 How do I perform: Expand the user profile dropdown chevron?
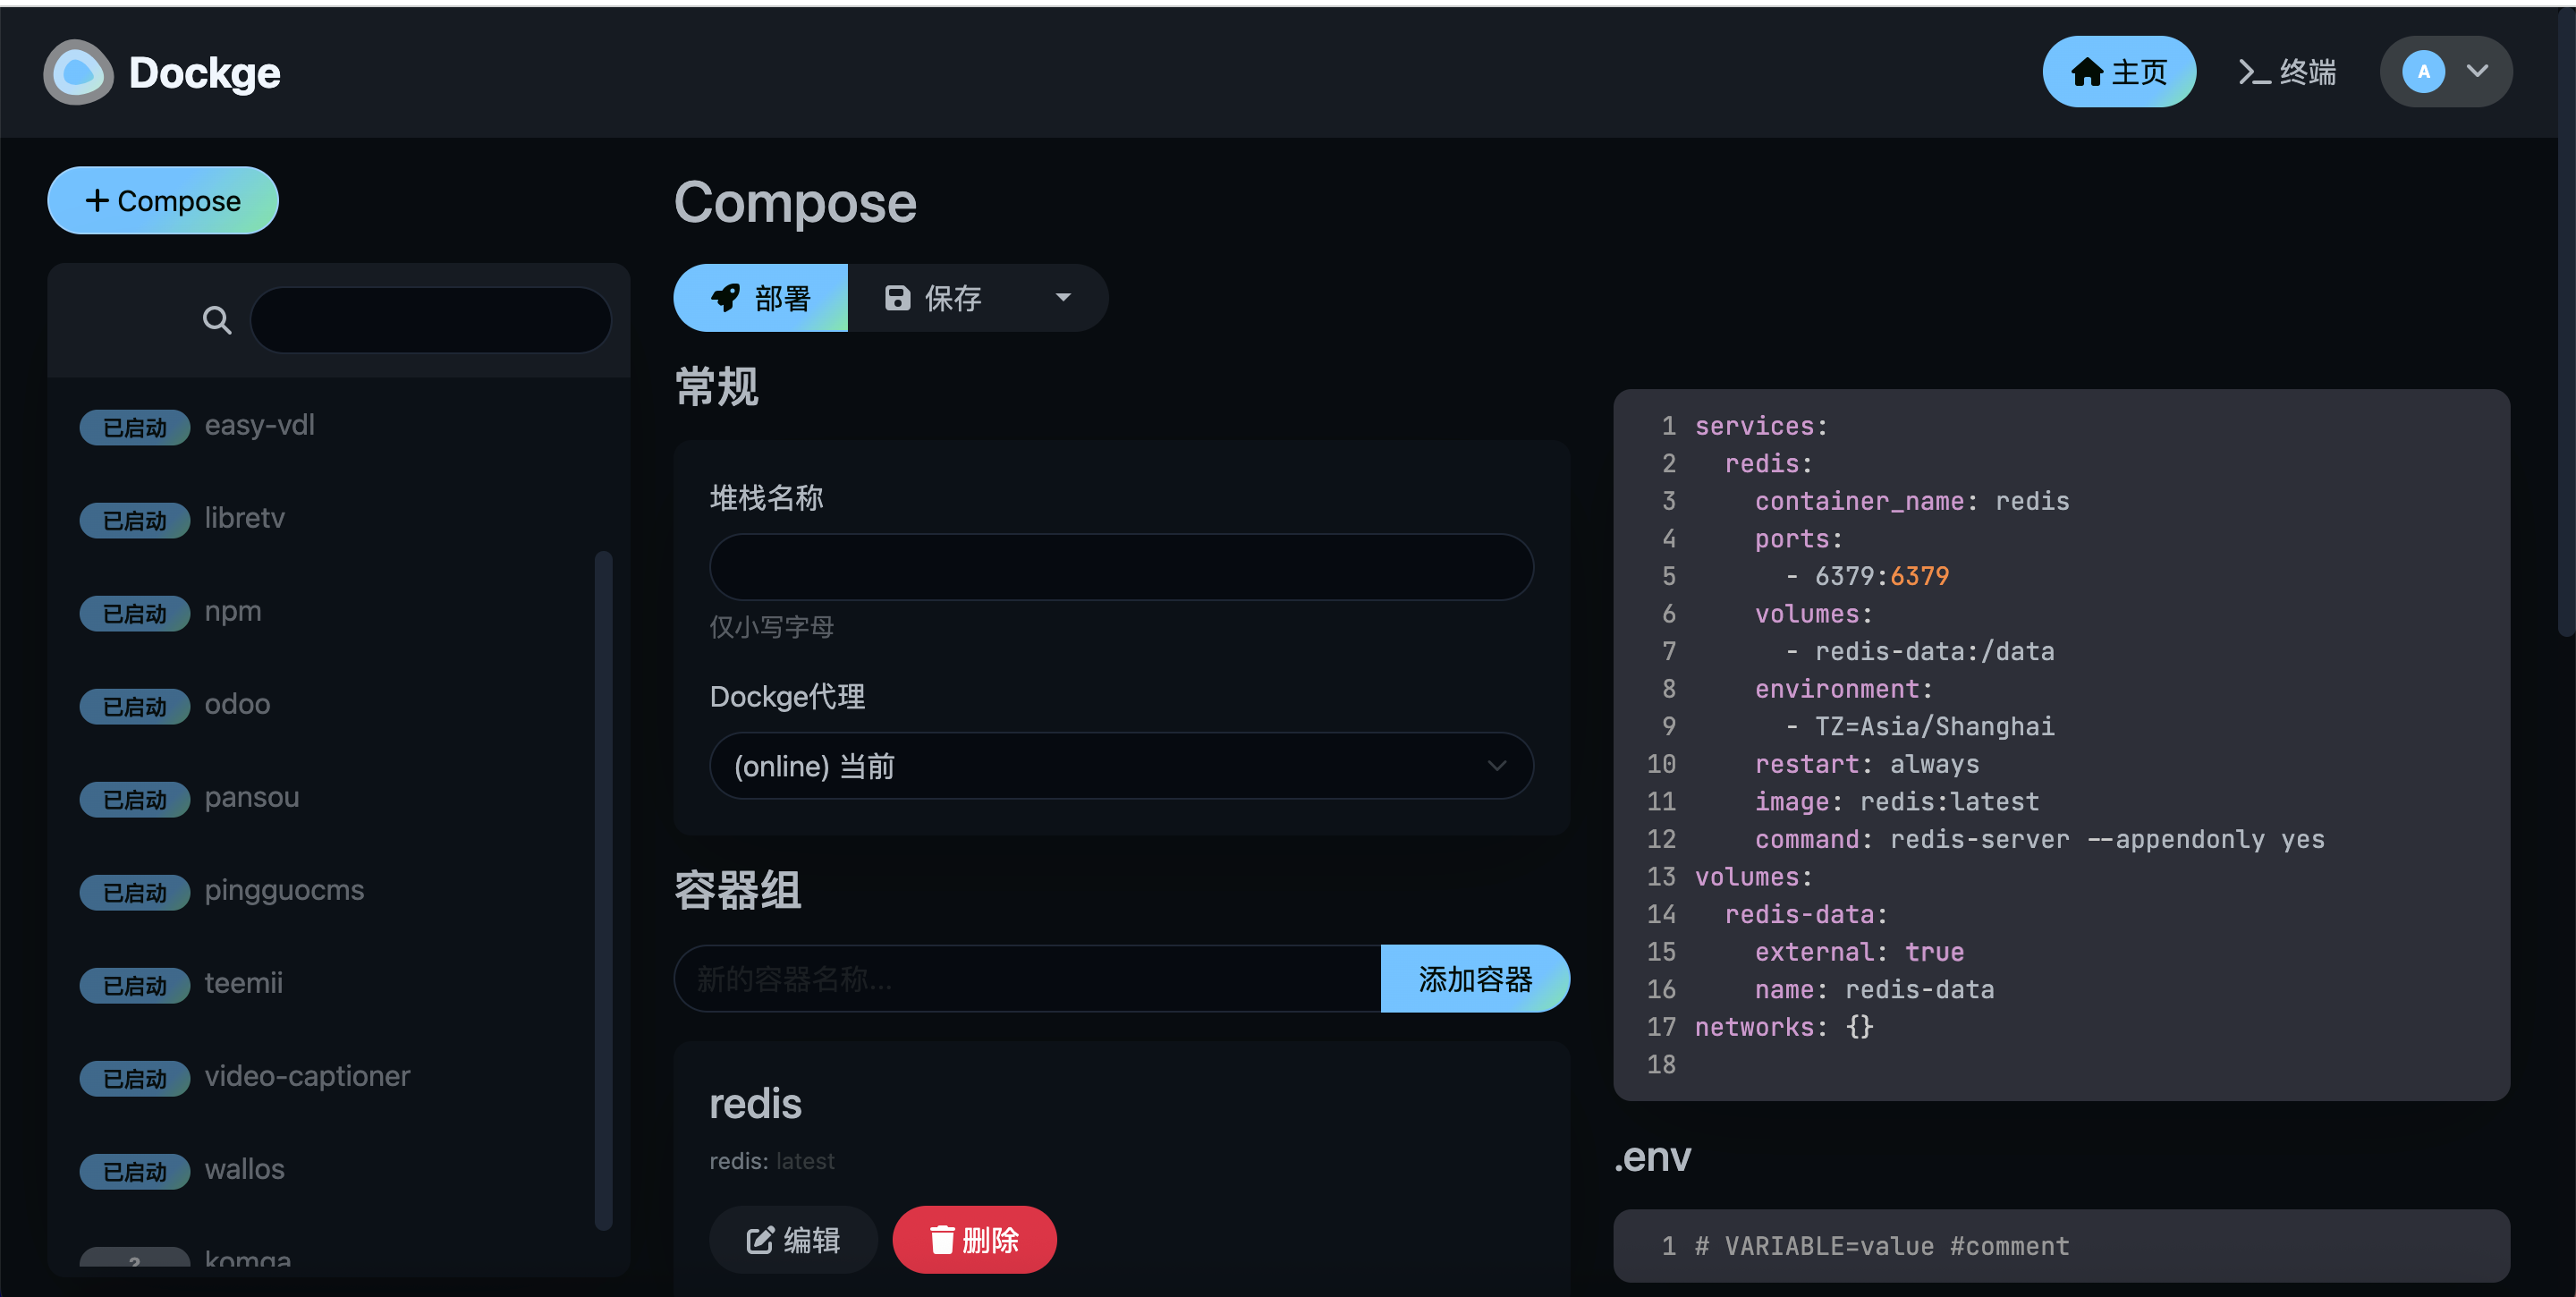[2477, 72]
